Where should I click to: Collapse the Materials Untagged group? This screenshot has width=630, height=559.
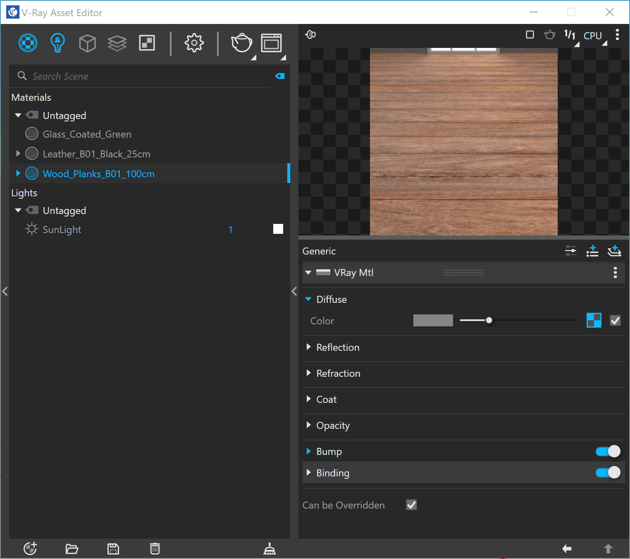tap(18, 115)
